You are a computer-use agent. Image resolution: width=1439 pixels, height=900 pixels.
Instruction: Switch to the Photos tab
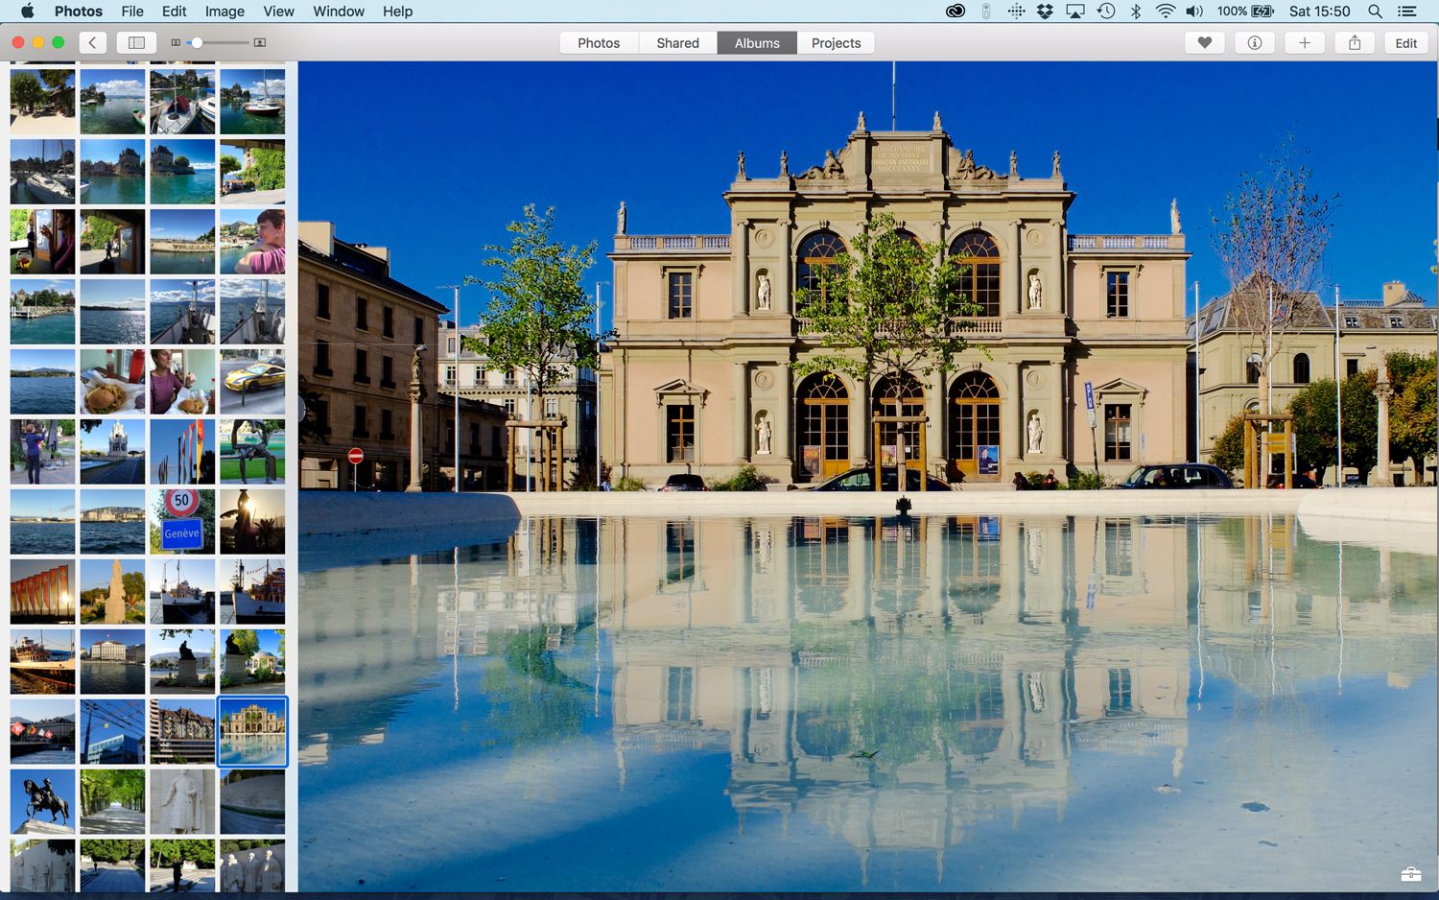pyautogui.click(x=599, y=42)
